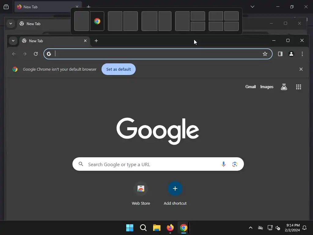The image size is (313, 235).
Task: Select the New Tab tab in Firefox window
Action: (48, 7)
